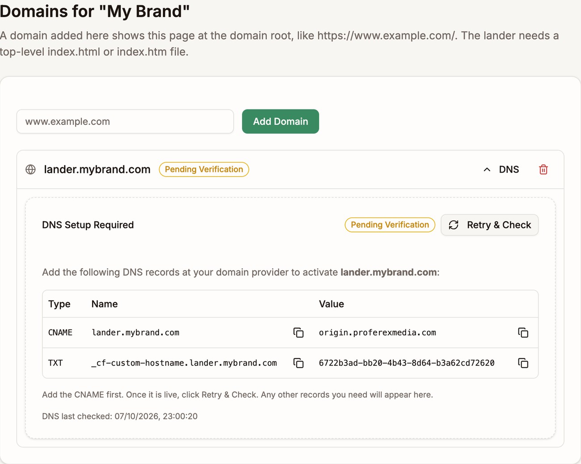Click the Name column header
Screen dimensions: 581x464
[105, 304]
